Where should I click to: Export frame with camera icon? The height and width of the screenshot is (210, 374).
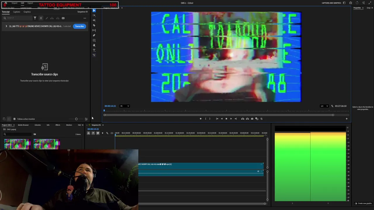(x=252, y=119)
